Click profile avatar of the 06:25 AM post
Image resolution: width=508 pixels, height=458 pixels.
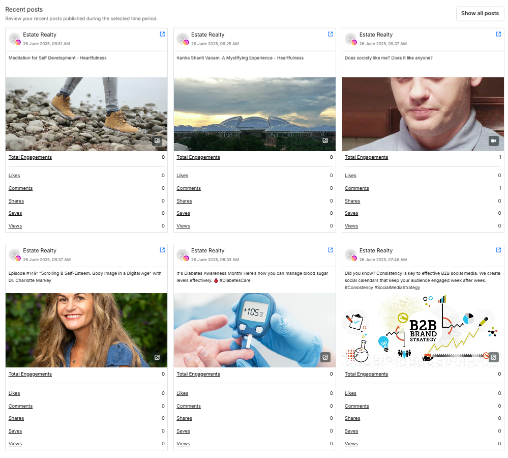[183, 39]
